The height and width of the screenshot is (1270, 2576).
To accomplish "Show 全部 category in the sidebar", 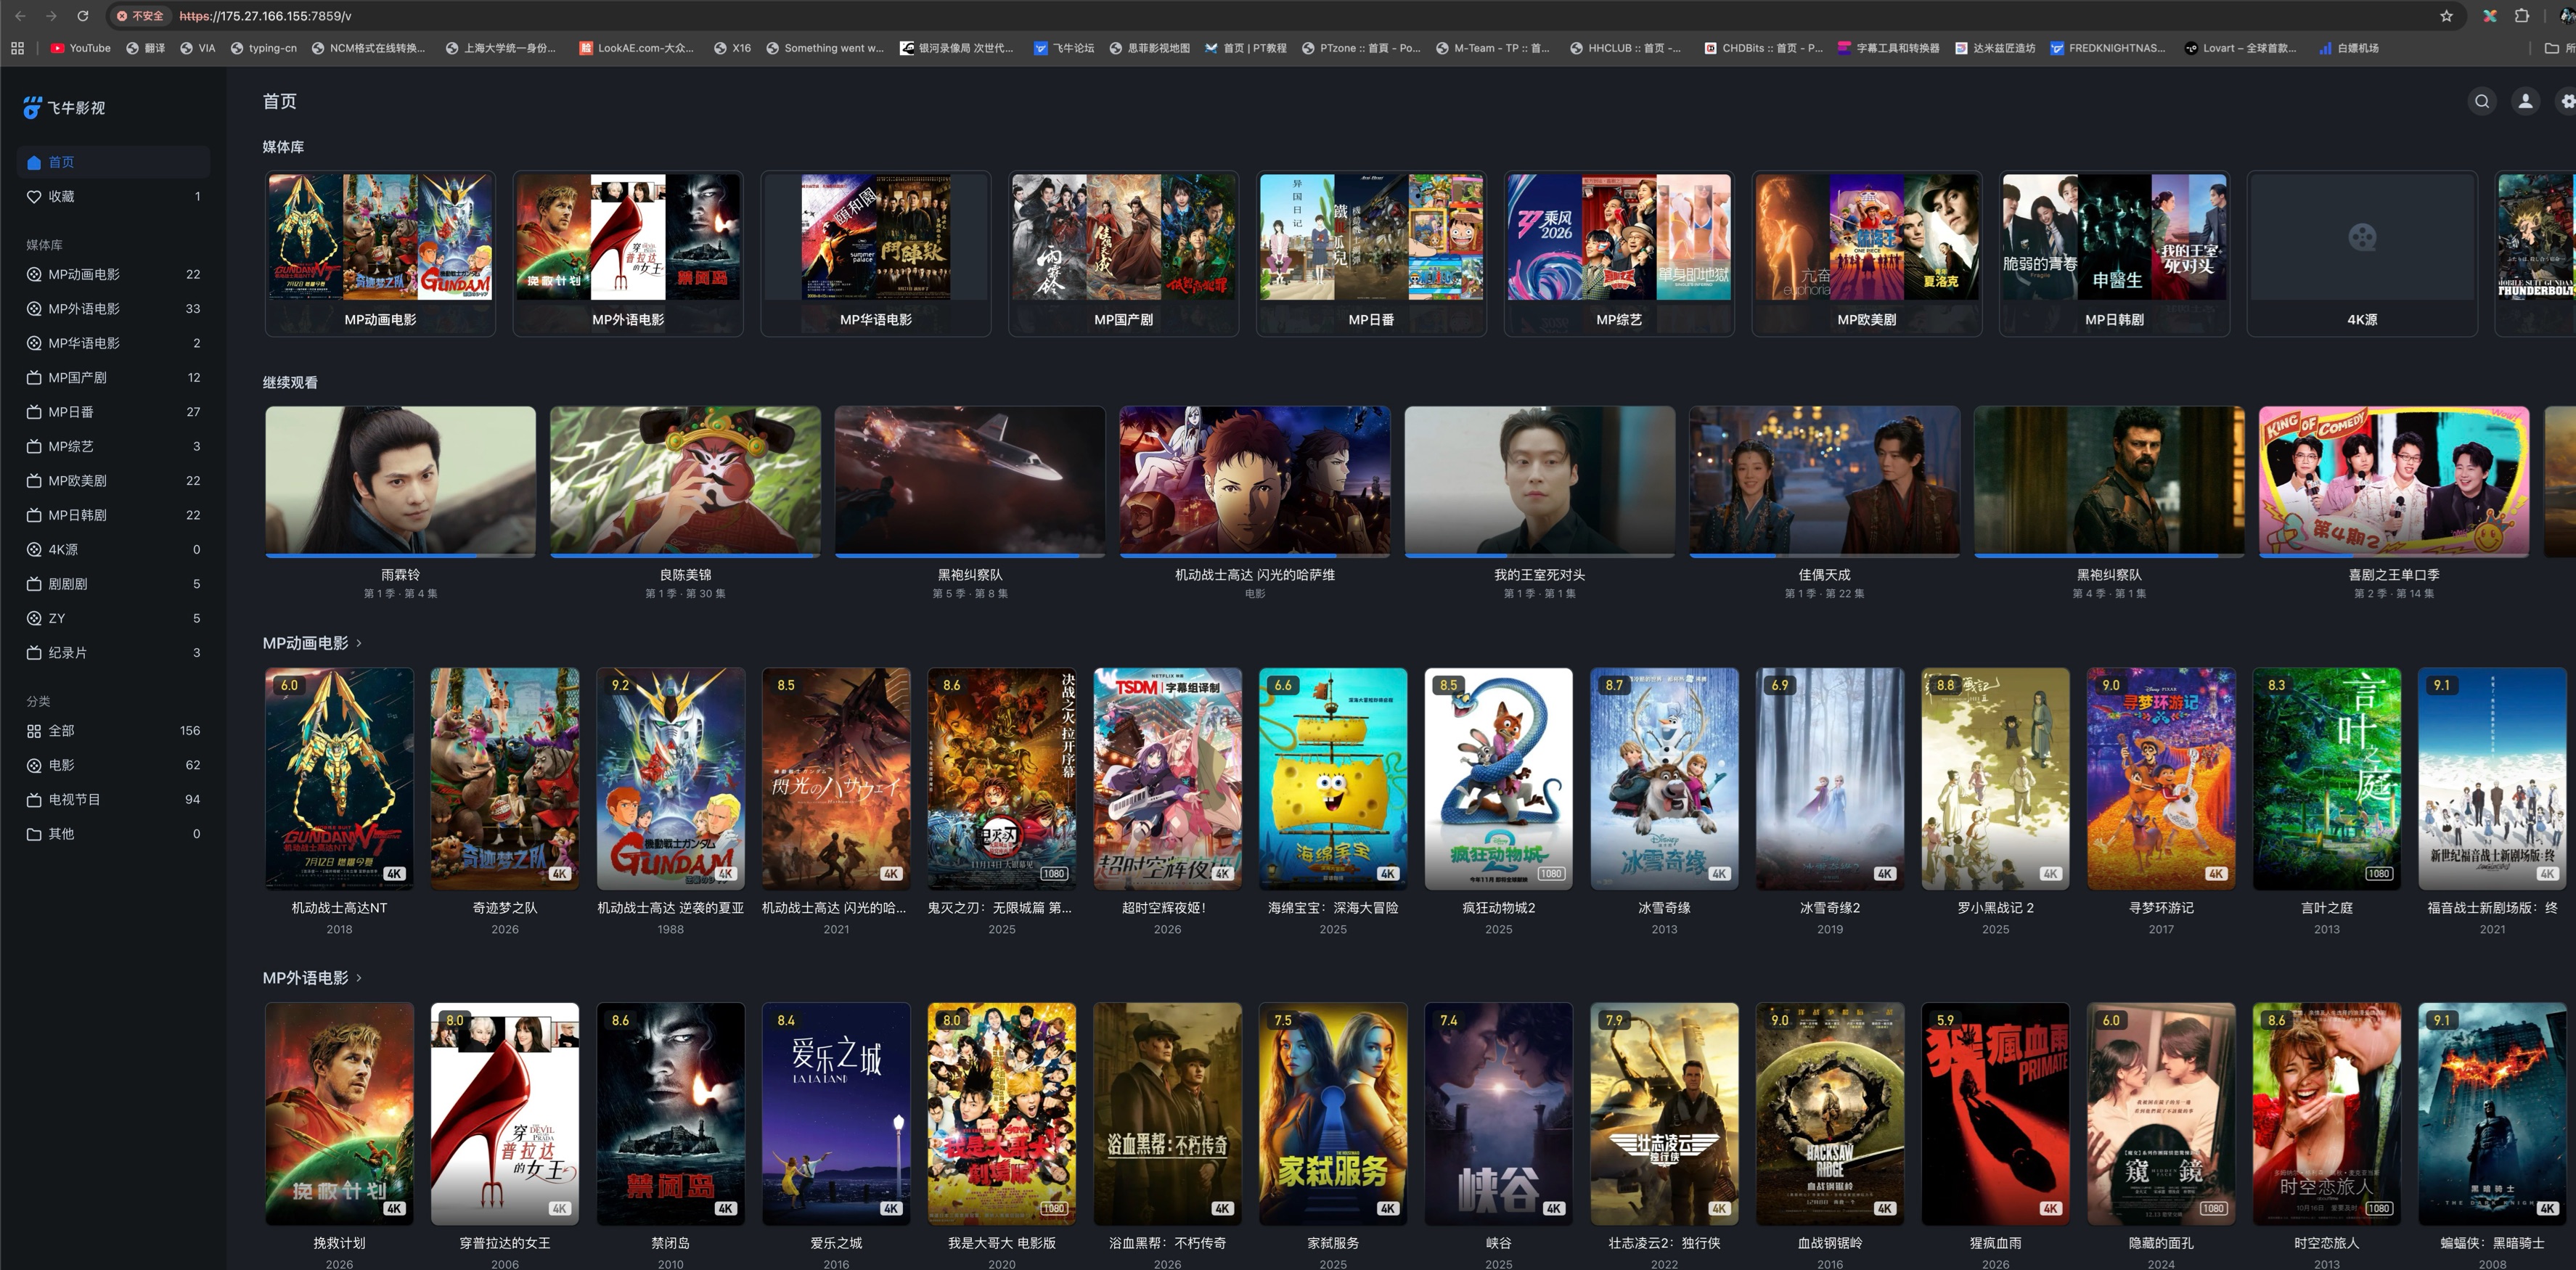I will point(113,730).
